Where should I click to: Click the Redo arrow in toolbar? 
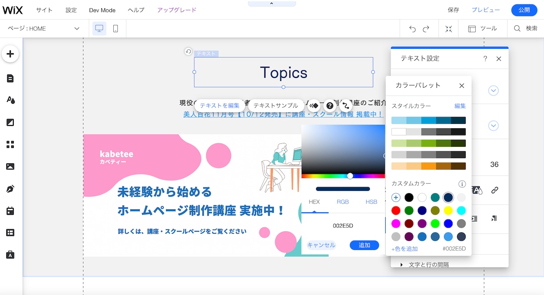click(x=426, y=28)
